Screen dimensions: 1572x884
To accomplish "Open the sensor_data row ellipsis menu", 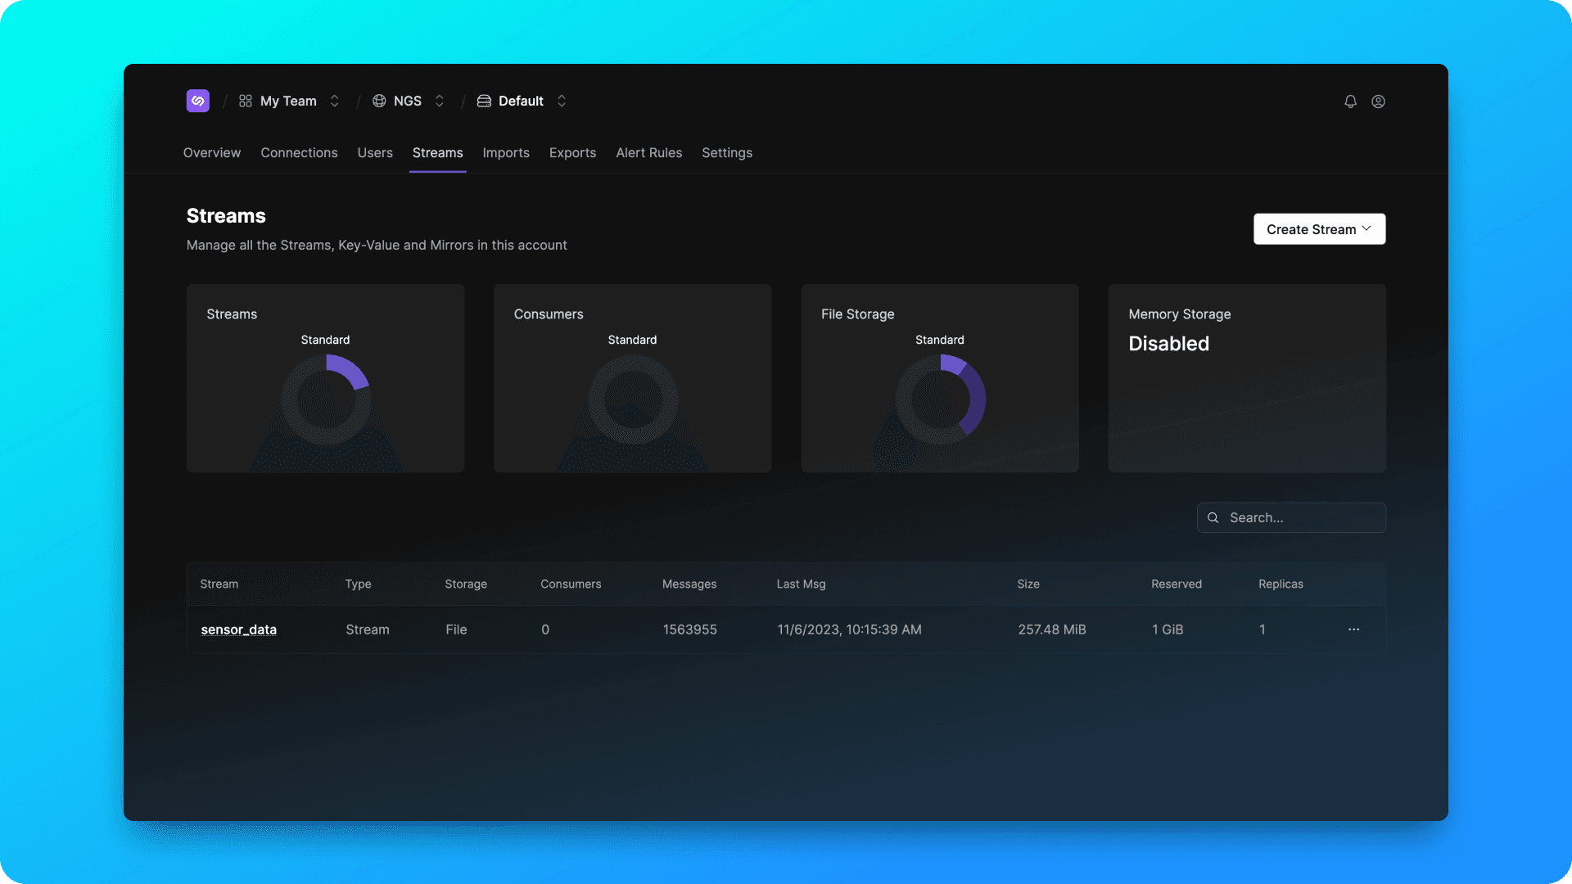I will click(x=1353, y=629).
